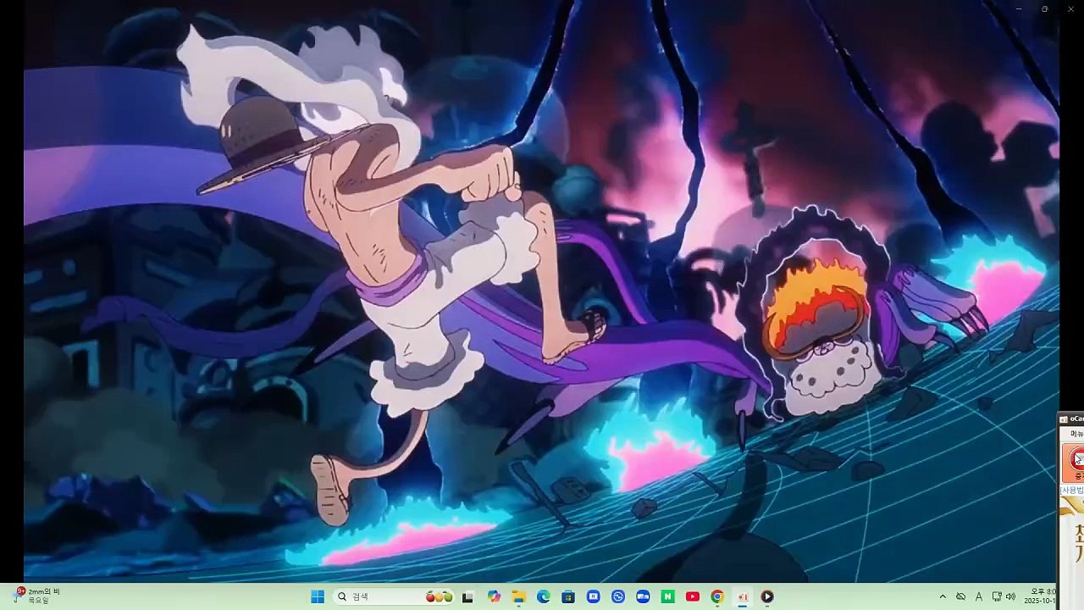
Task: Launch Copilot from the taskbar
Action: [494, 596]
